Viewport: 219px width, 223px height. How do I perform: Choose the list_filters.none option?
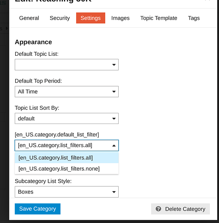coord(66,169)
